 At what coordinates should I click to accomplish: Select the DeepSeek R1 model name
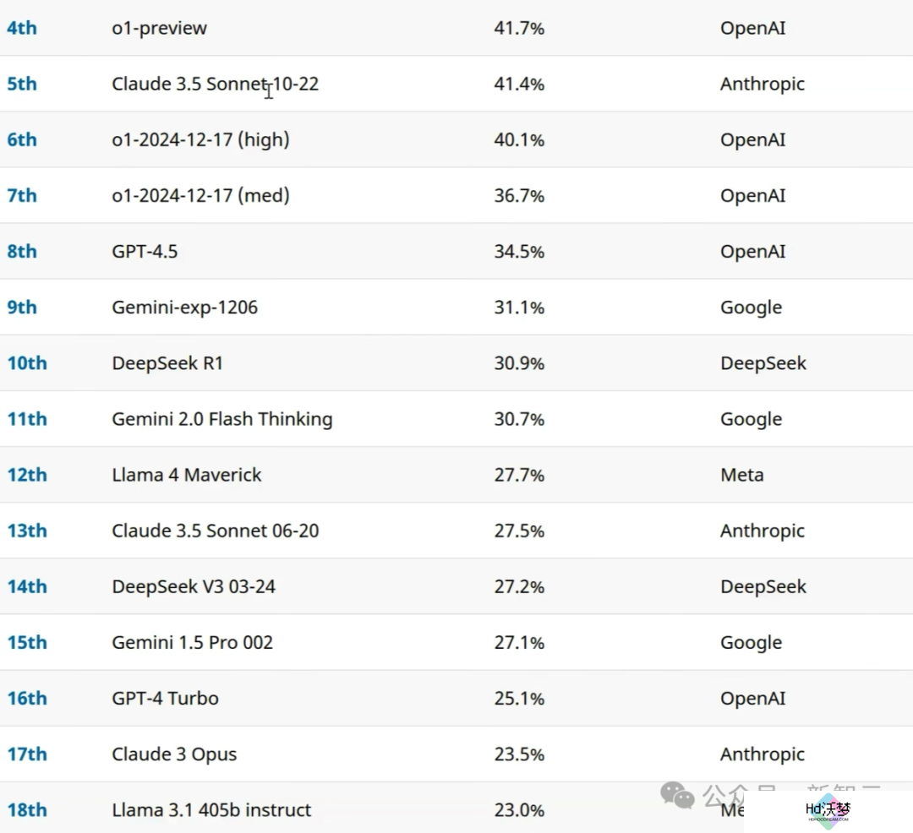tap(167, 363)
